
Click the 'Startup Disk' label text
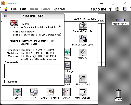pyautogui.click(x=83, y=85)
